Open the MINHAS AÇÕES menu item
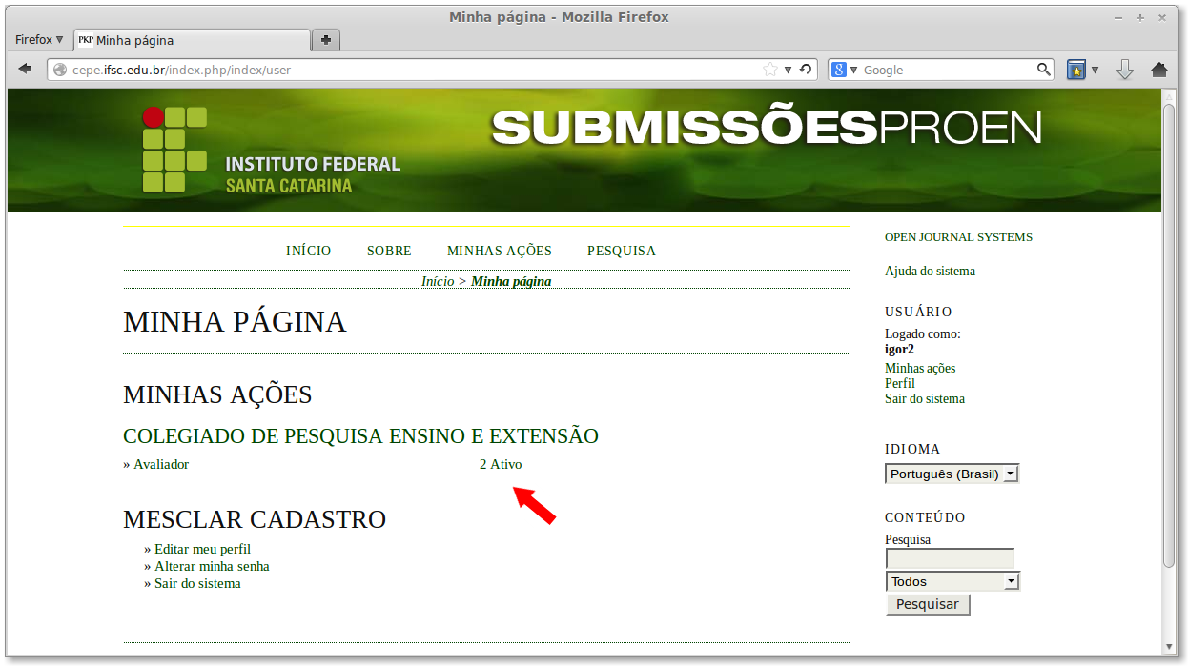This screenshot has height=666, width=1188. tap(499, 251)
